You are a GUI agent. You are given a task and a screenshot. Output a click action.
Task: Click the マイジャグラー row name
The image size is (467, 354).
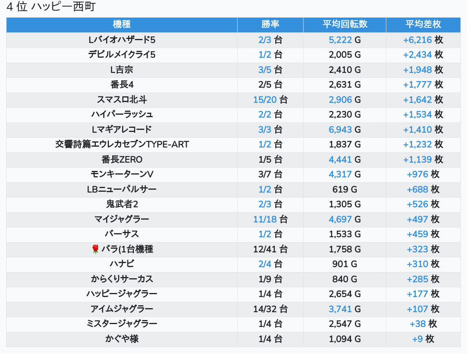(122, 219)
